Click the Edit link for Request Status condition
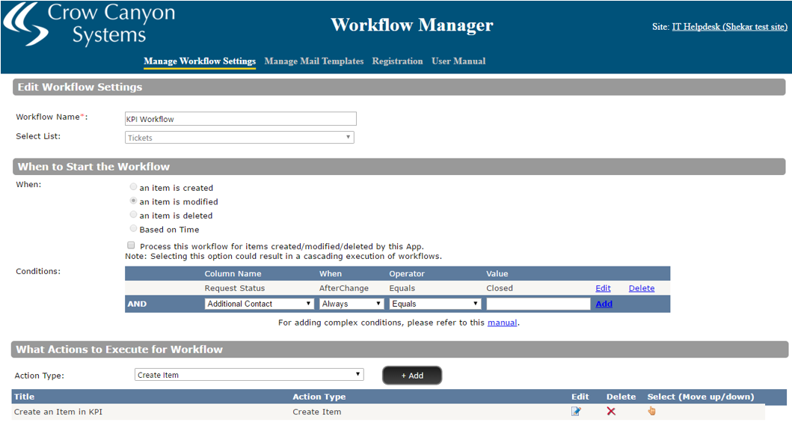The height and width of the screenshot is (431, 792). [603, 288]
